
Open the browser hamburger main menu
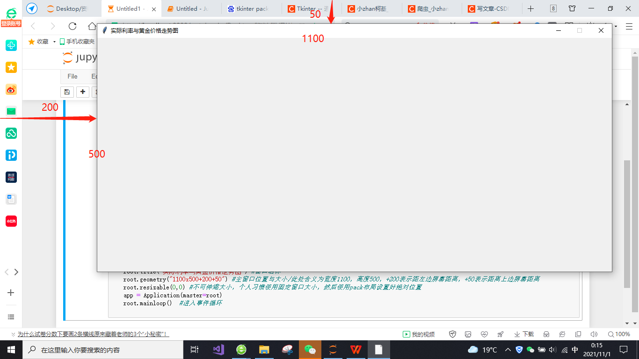pos(629,26)
